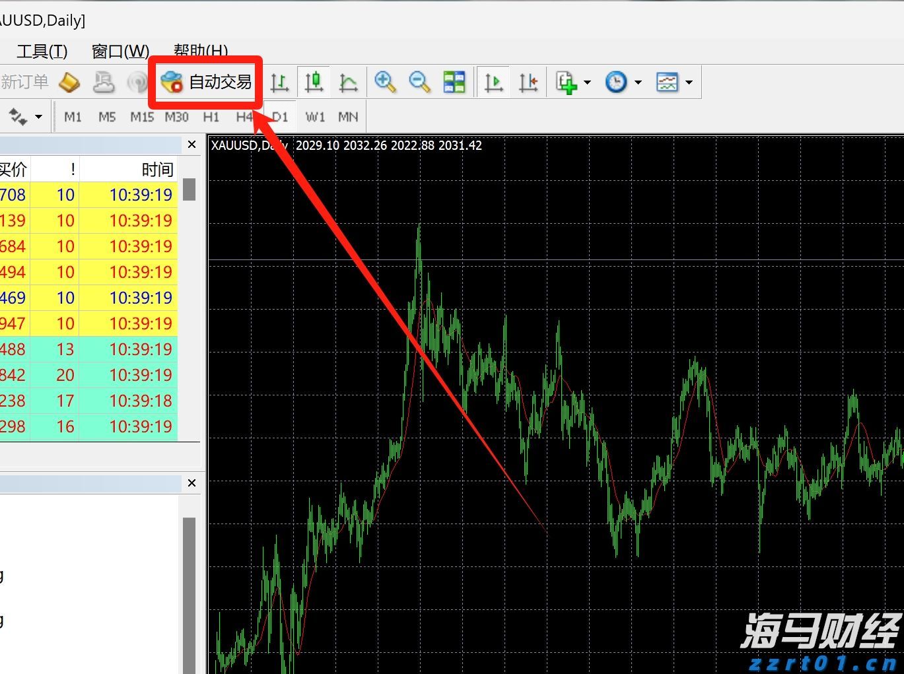Expand the periods dropdown arrow
The width and height of the screenshot is (904, 674).
(x=637, y=82)
